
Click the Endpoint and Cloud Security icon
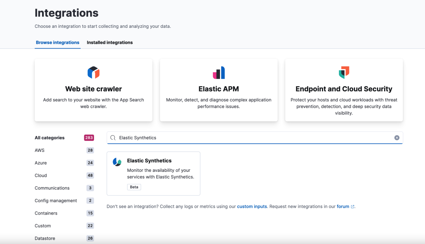344,73
